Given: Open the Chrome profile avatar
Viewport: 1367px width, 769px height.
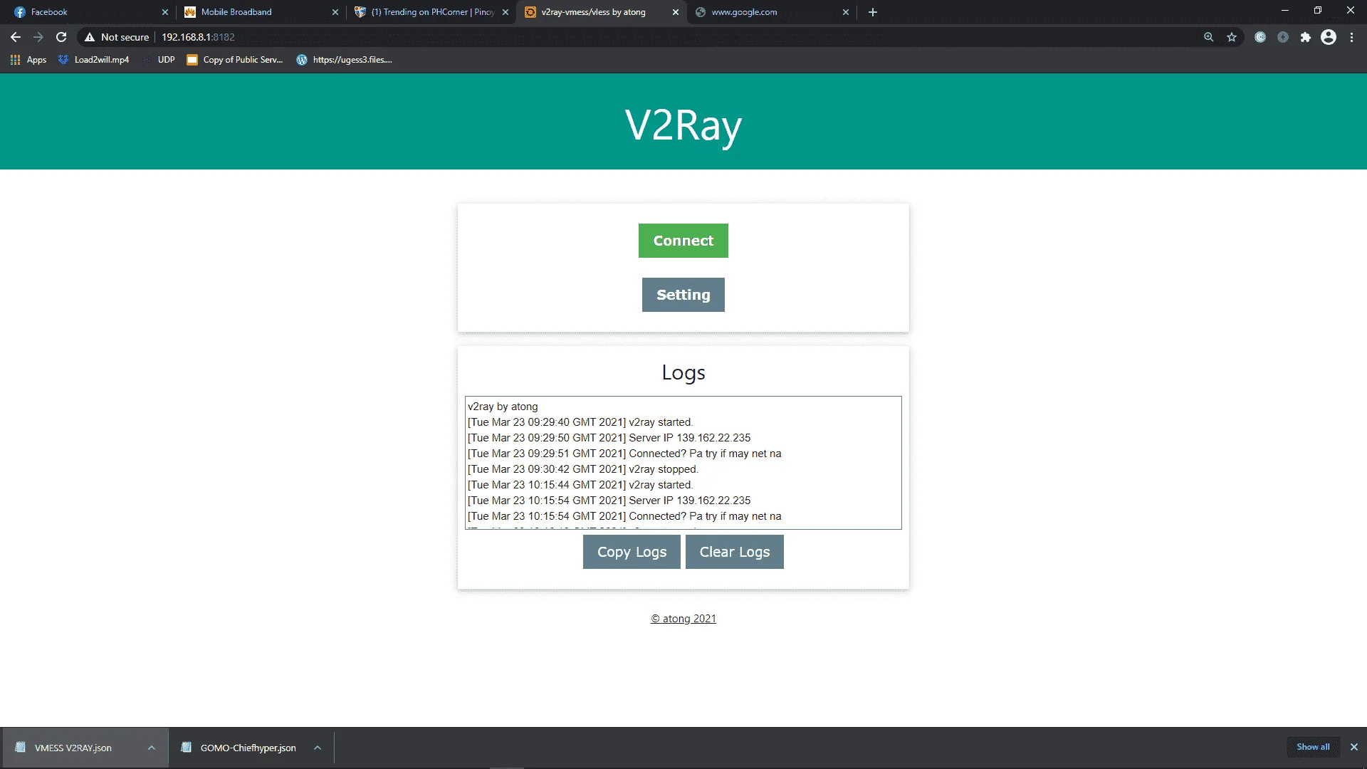Looking at the screenshot, I should [1329, 37].
